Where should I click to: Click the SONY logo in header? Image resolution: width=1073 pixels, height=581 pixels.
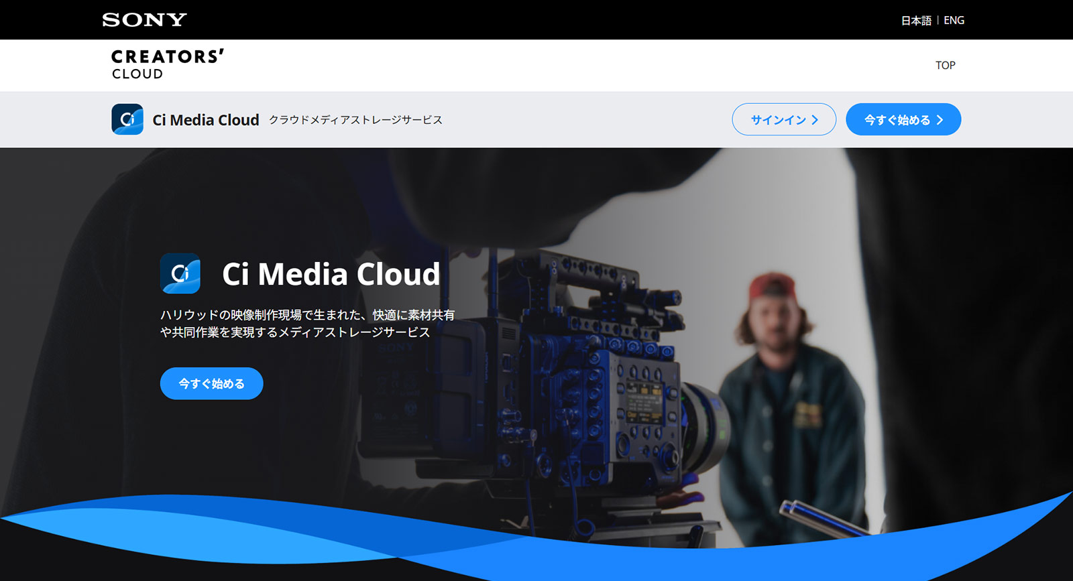pos(144,20)
